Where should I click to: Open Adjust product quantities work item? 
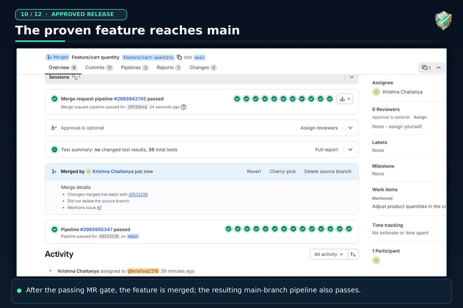[409, 206]
